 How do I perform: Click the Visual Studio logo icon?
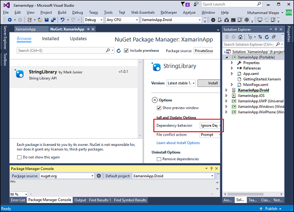[6, 5]
